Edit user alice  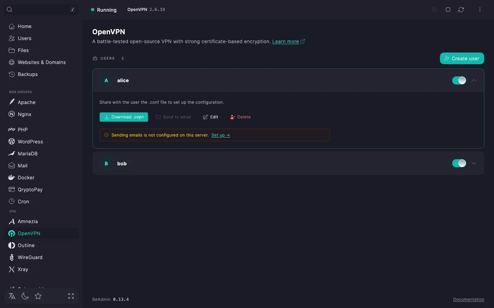(211, 117)
